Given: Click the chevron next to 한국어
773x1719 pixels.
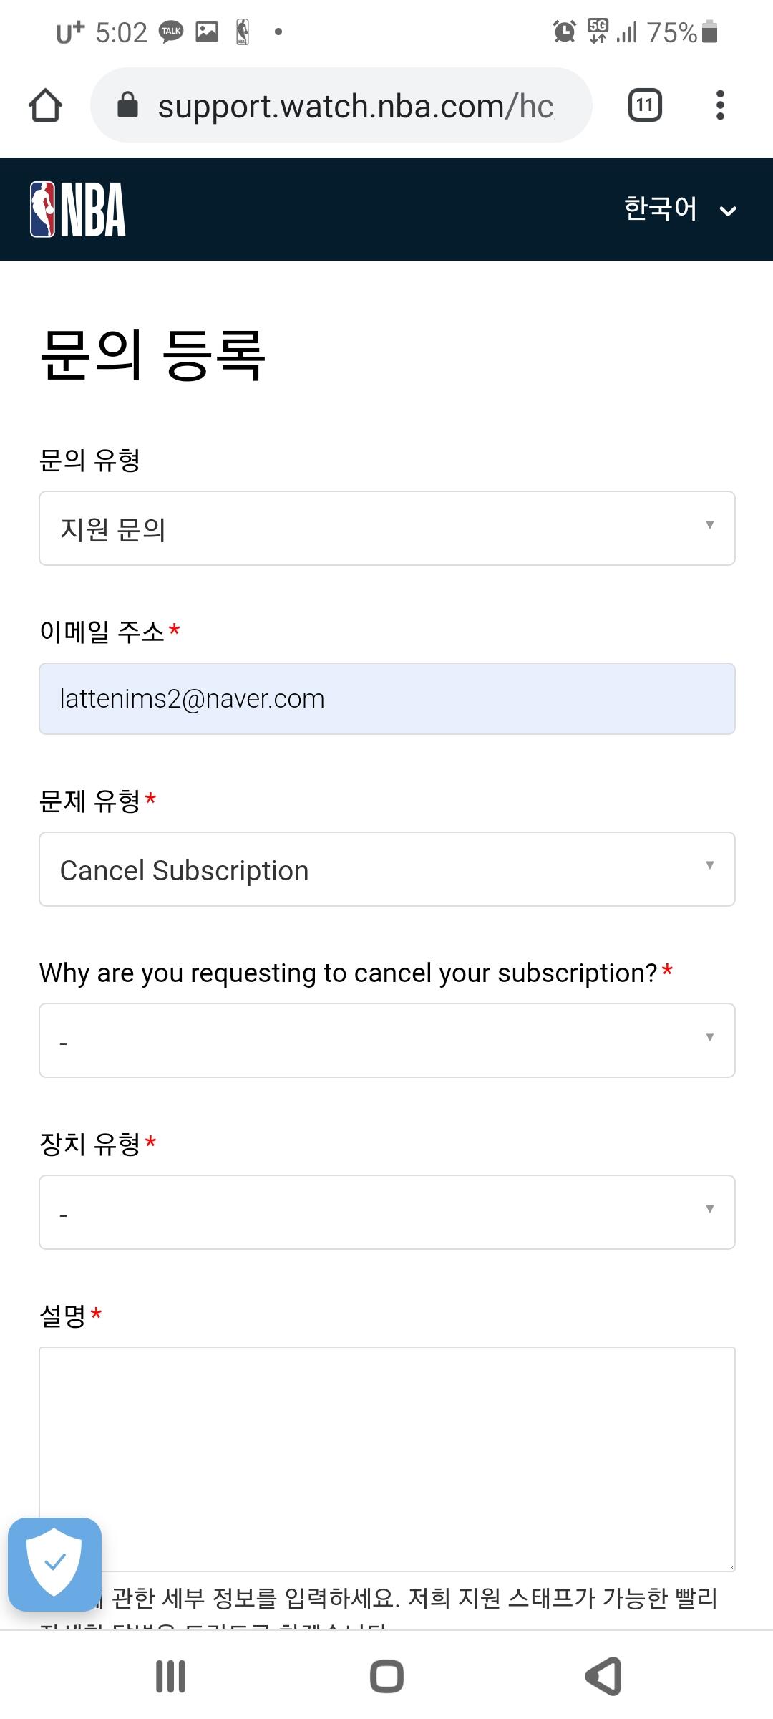Looking at the screenshot, I should 728,211.
